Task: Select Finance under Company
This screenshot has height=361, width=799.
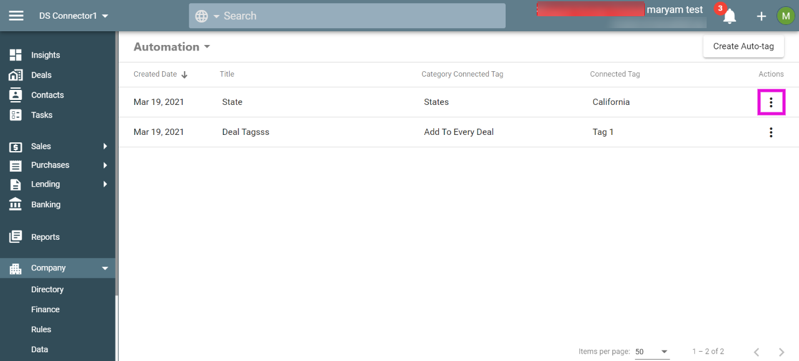Action: tap(46, 310)
